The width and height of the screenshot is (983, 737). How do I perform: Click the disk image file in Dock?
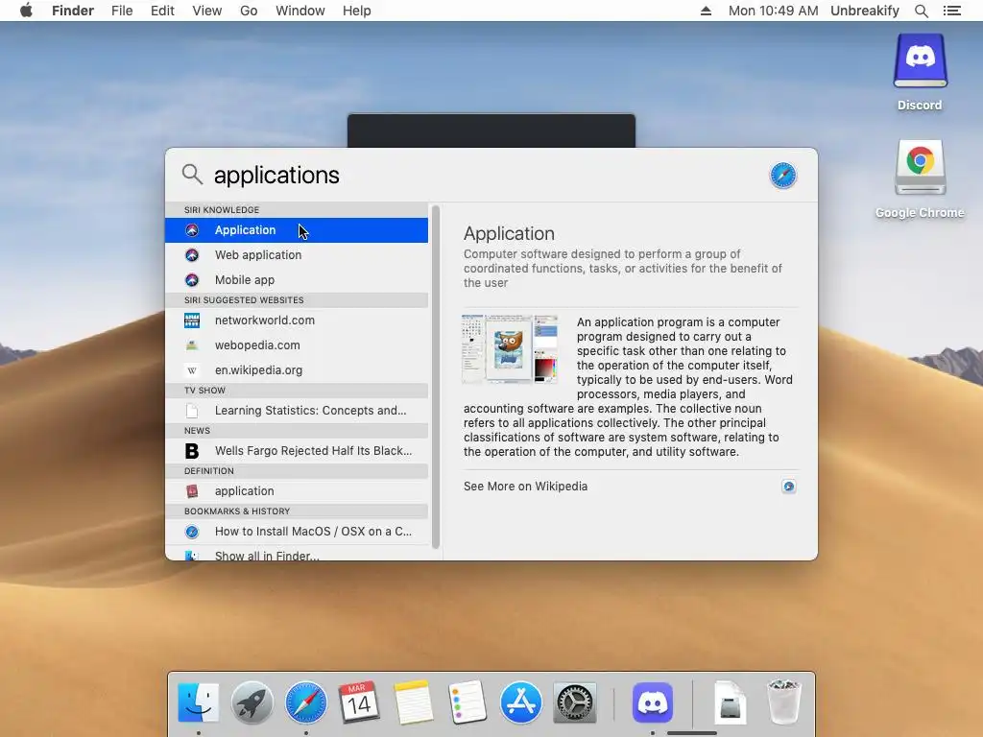731,703
